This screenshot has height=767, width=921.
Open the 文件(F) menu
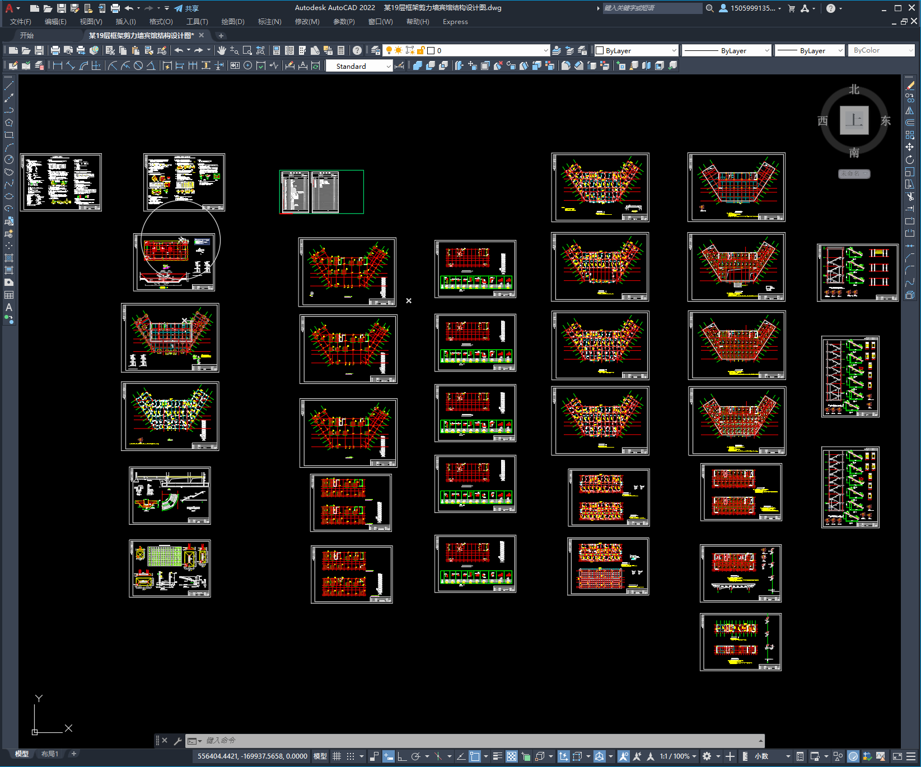(x=21, y=22)
